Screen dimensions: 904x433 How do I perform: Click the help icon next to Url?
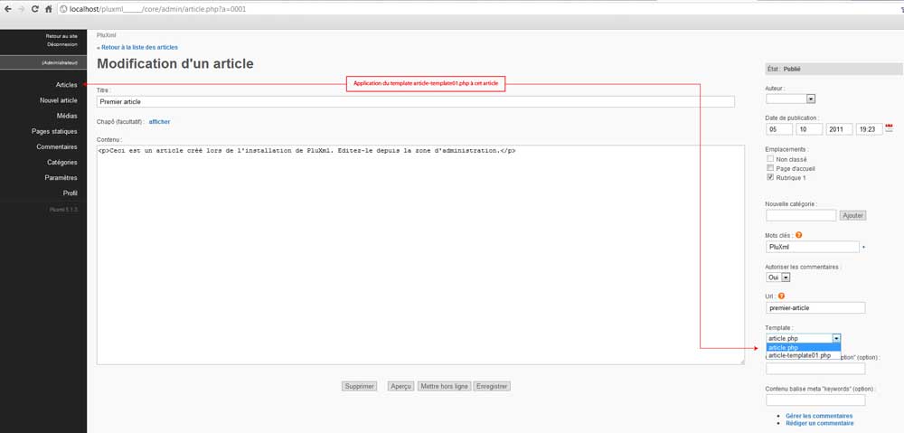pos(781,296)
